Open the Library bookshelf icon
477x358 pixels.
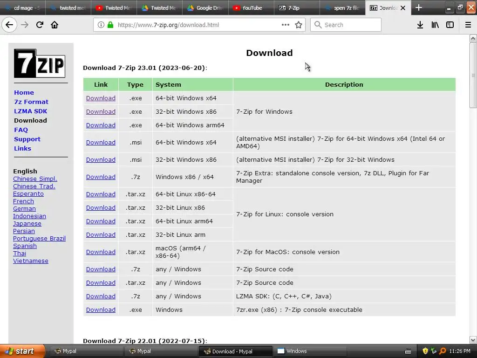[435, 25]
